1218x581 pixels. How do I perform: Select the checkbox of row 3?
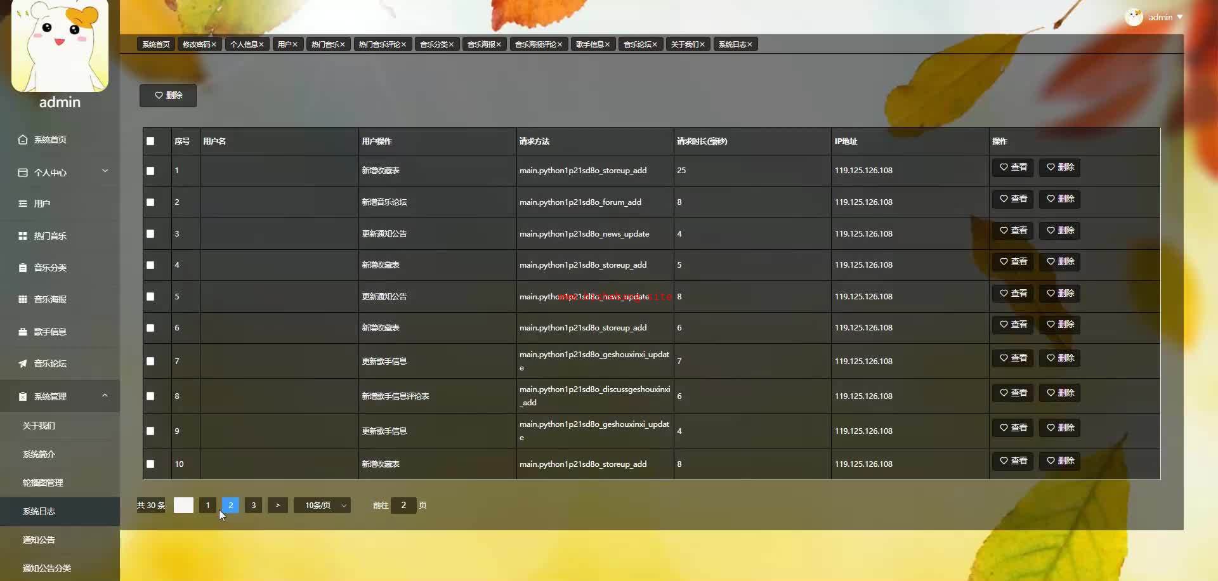tap(150, 234)
